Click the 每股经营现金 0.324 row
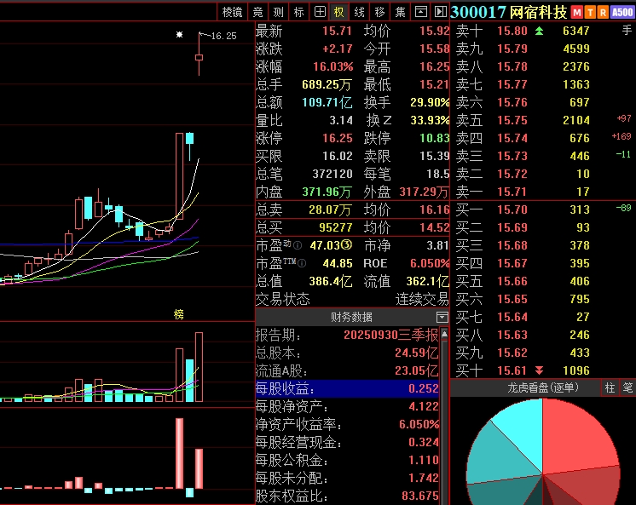 pyautogui.click(x=347, y=442)
